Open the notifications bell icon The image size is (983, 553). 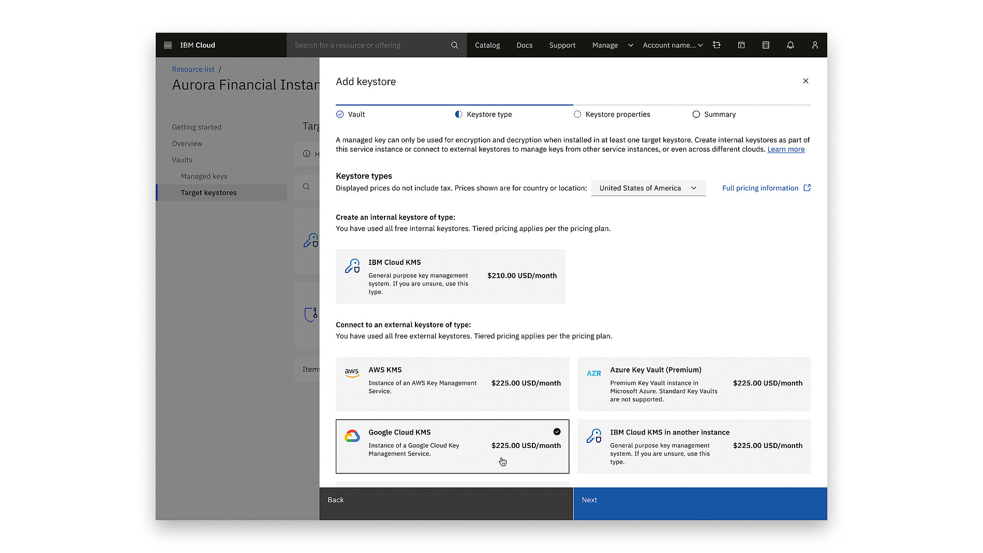point(790,45)
